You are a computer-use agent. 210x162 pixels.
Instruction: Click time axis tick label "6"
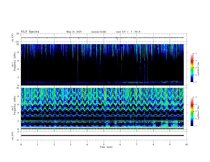pos(120,145)
